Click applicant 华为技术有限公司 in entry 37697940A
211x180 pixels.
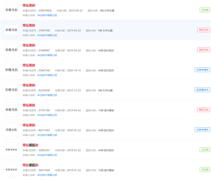[47, 15]
